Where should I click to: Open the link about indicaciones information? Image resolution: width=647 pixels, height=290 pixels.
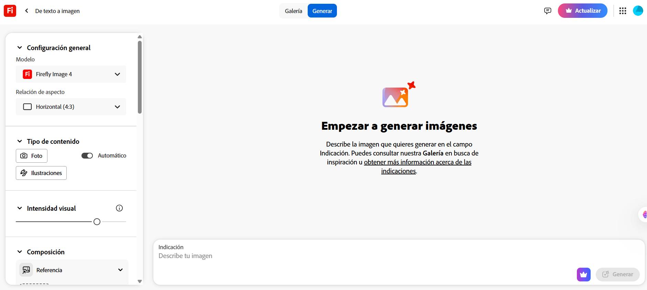(x=417, y=162)
